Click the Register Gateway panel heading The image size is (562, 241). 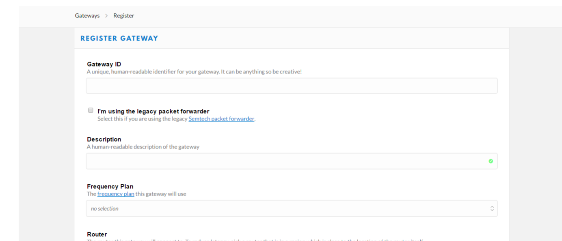pyautogui.click(x=119, y=39)
